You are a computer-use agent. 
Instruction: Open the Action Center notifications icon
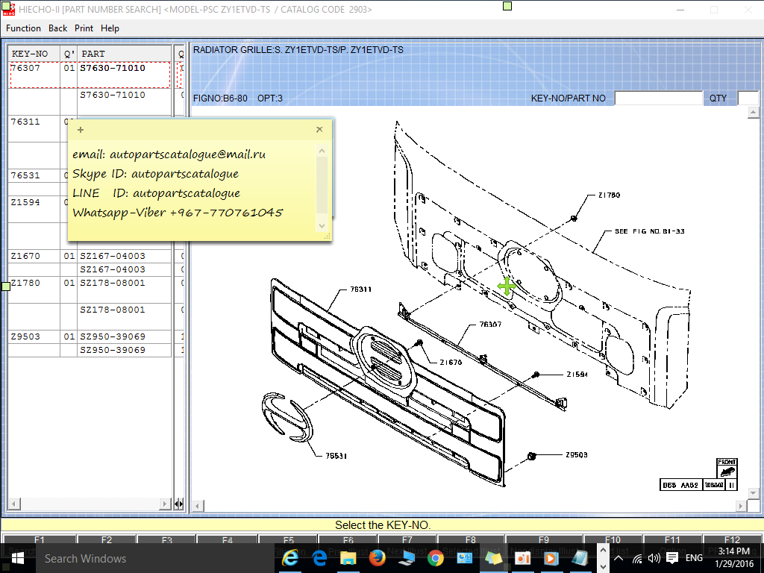tap(672, 558)
